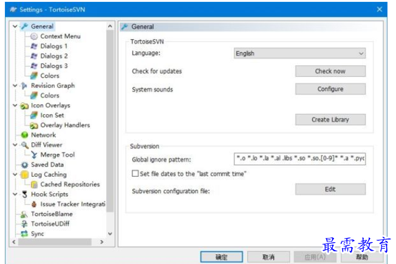Viewport: 396px width, 264px height.
Task: Click tree horizontal scrollbar right arrow
Action: pos(102,242)
